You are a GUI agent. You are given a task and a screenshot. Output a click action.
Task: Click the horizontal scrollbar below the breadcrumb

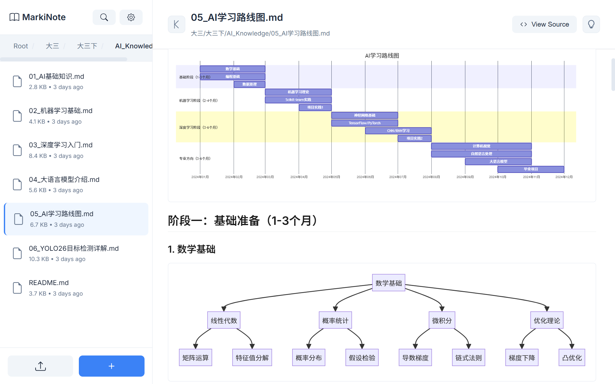click(64, 58)
